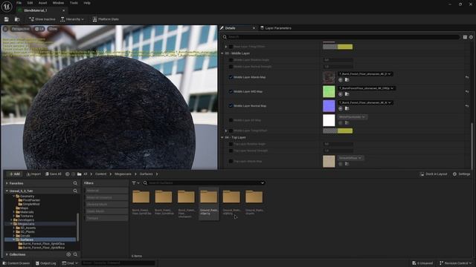Open viewport options hamburger menu

(x=5, y=29)
